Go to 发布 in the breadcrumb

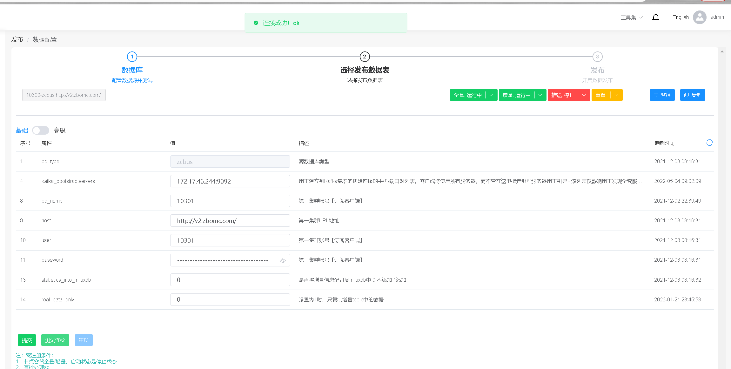17,39
